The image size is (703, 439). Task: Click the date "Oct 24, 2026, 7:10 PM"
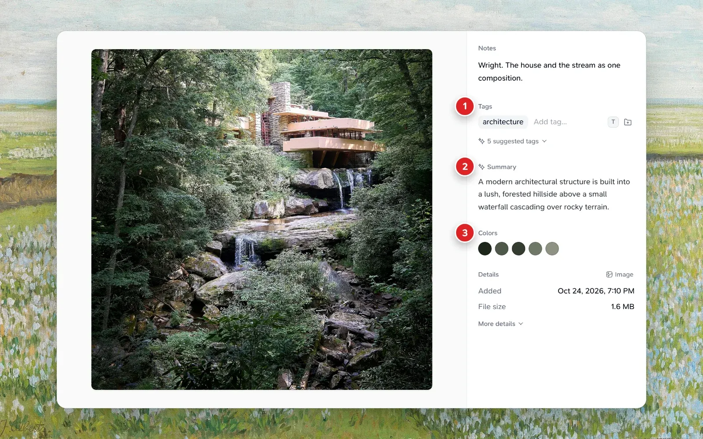[596, 291]
